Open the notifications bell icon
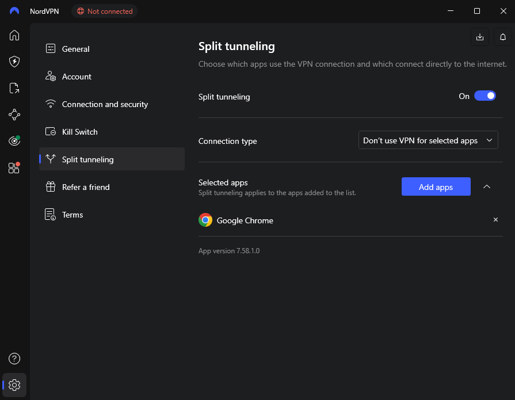This screenshot has height=400, width=515. tap(503, 37)
